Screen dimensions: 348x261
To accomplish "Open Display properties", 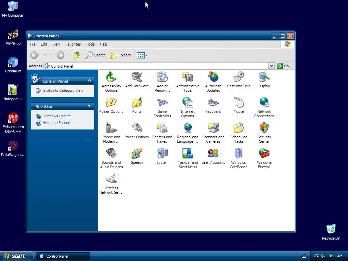I will click(264, 80).
